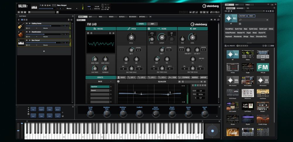Click the sphere XY control pad
293x142 pixels.
212,131
